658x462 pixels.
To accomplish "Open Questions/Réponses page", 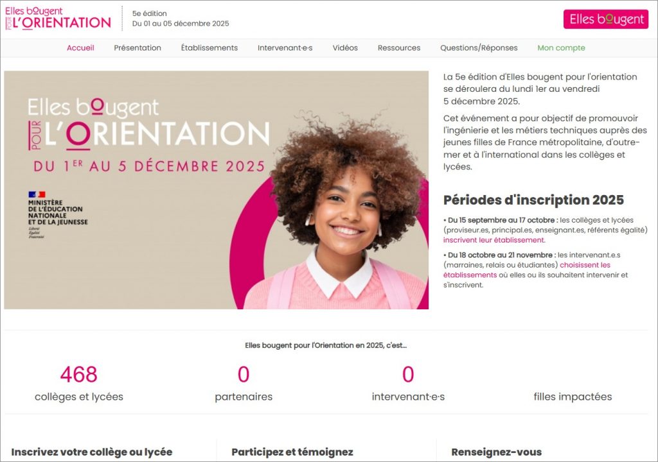I will [x=478, y=47].
